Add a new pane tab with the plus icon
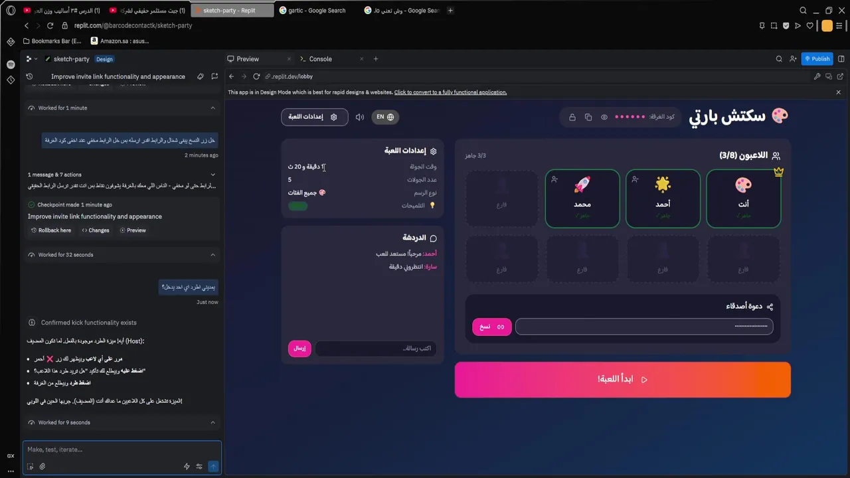 [376, 59]
